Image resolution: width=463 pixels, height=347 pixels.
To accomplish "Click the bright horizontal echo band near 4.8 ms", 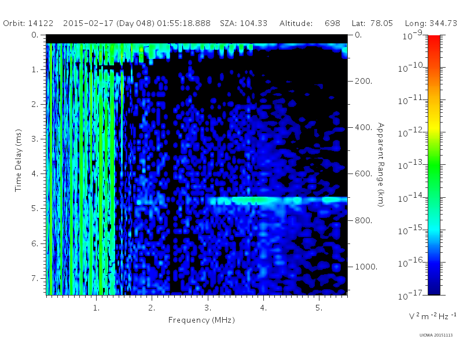I will [x=278, y=201].
